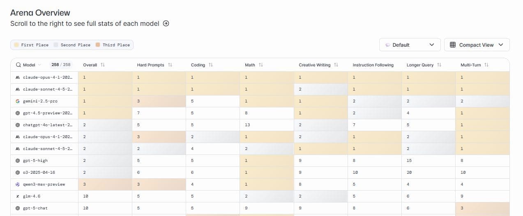523x216 pixels.
Task: Click Math value 8 for gpt-4.5-preview
Action: (246, 113)
